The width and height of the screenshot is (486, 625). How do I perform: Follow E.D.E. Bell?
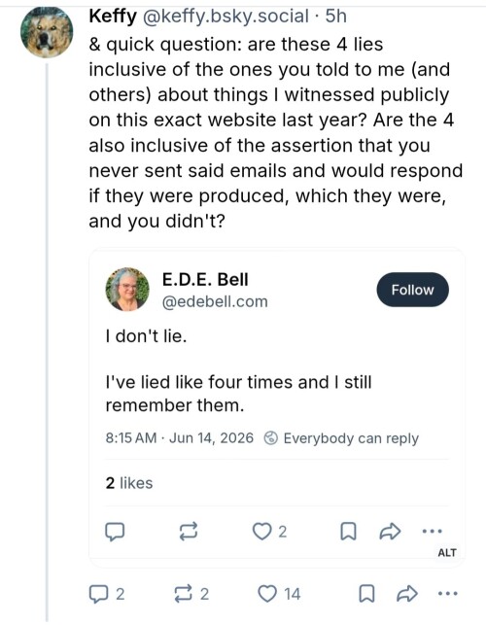412,290
